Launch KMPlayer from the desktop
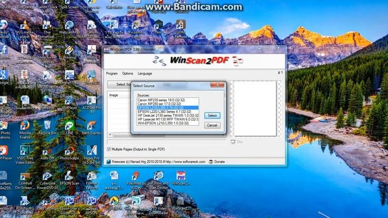Viewport: 388px width, 218px height. tap(70, 103)
